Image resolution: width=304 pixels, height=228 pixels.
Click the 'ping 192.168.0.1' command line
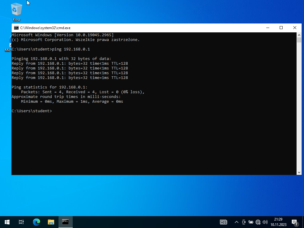point(50,49)
